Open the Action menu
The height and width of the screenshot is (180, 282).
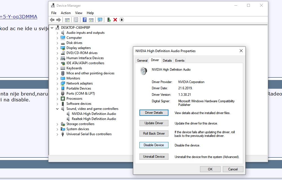(x=66, y=13)
